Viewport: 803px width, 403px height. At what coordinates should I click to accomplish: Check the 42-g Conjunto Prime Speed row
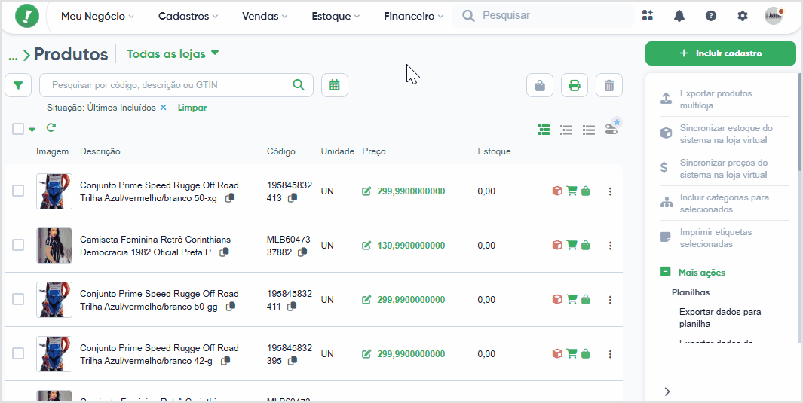click(x=18, y=353)
